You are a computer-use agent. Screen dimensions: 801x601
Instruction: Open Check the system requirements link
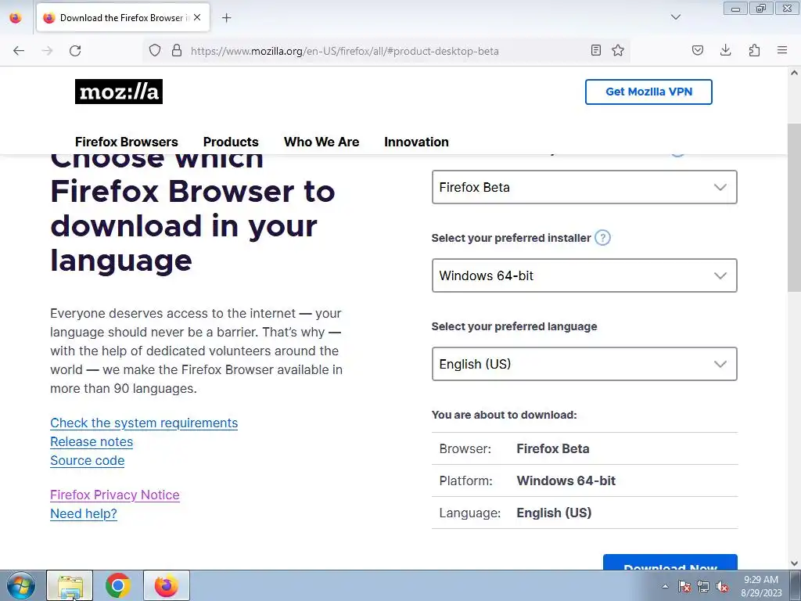click(144, 423)
